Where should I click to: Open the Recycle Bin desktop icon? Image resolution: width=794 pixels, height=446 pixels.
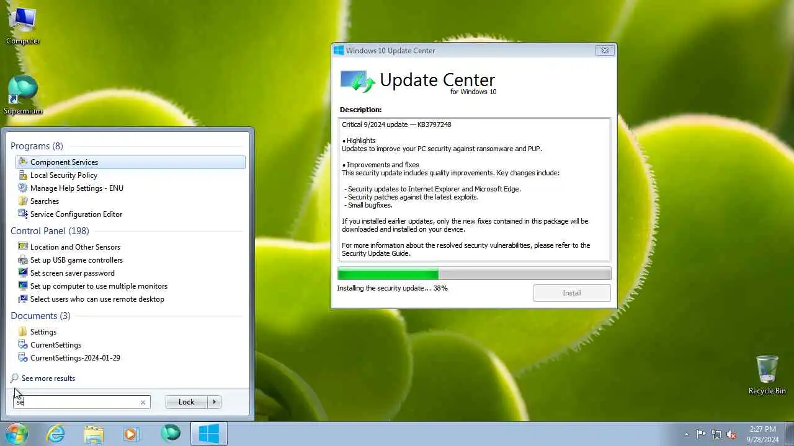pyautogui.click(x=767, y=374)
